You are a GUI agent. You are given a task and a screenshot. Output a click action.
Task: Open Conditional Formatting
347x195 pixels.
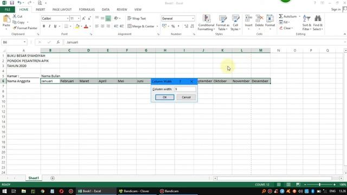[x=206, y=23]
